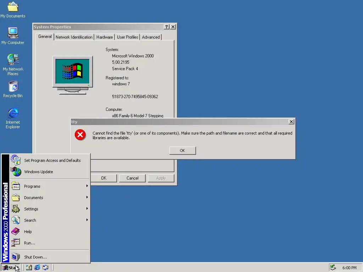Click OK in System Properties
This screenshot has height=272, width=363.
(104, 178)
